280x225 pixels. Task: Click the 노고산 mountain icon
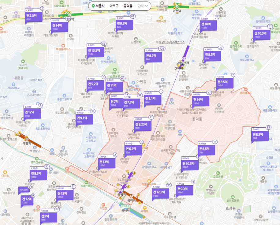[x=23, y=61]
